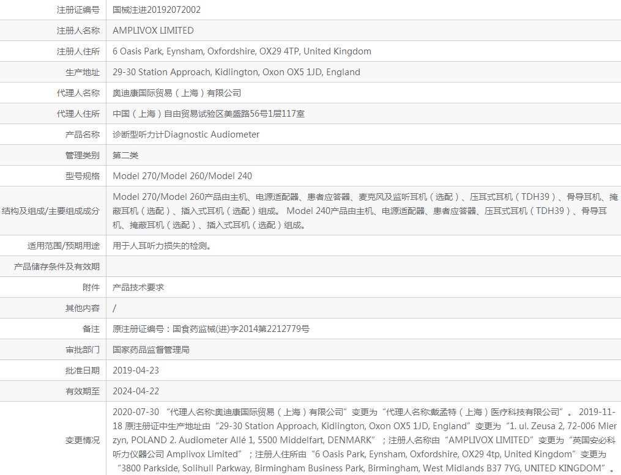Click the 代理人名称 label
The width and height of the screenshot is (621, 475).
[x=78, y=93]
